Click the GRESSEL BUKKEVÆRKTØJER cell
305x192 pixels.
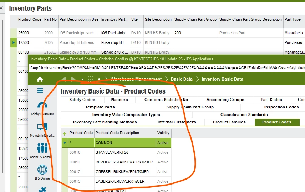pyautogui.click(x=125, y=172)
